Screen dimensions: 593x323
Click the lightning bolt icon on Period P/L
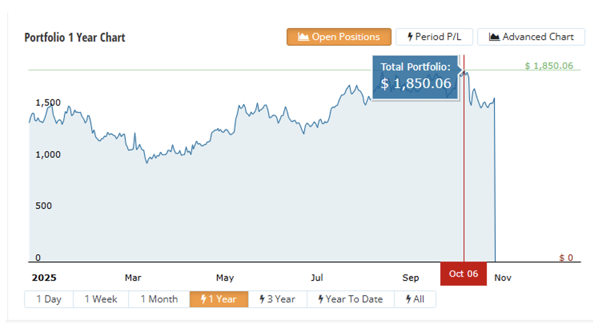410,37
